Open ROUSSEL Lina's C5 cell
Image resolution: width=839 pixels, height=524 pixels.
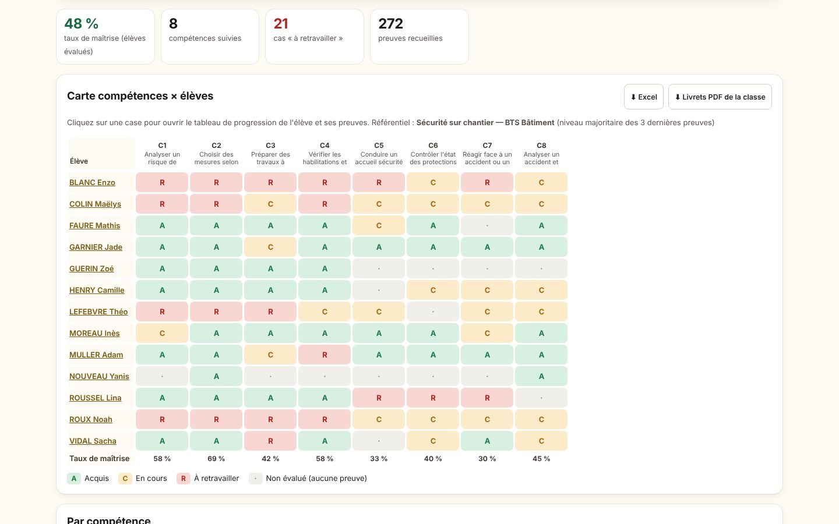pos(379,398)
